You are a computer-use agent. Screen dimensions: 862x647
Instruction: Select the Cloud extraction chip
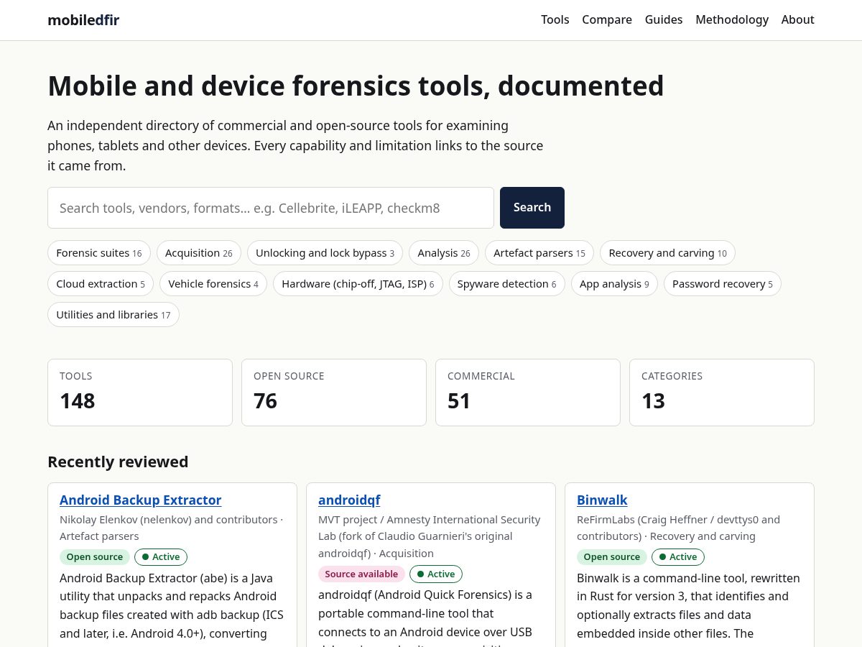pyautogui.click(x=101, y=284)
